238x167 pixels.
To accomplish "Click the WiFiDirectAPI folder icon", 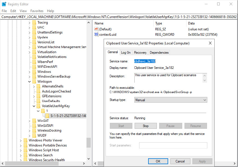I will click(x=34, y=67).
